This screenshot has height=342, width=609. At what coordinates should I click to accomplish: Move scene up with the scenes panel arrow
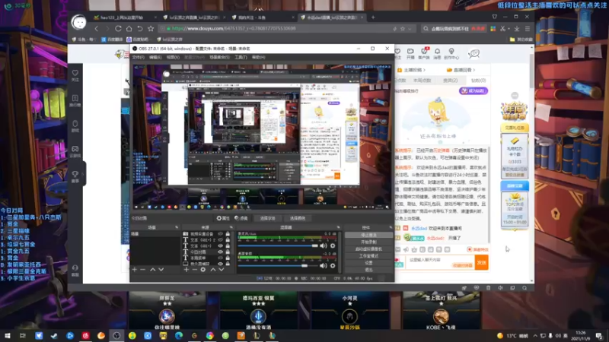pos(153,269)
